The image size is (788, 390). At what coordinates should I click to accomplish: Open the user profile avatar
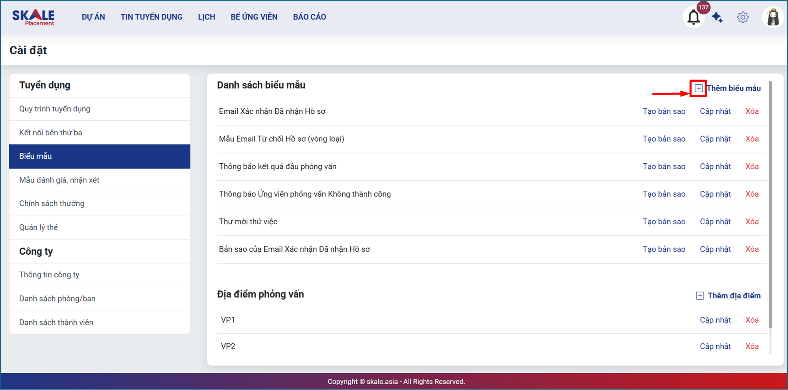tap(773, 17)
